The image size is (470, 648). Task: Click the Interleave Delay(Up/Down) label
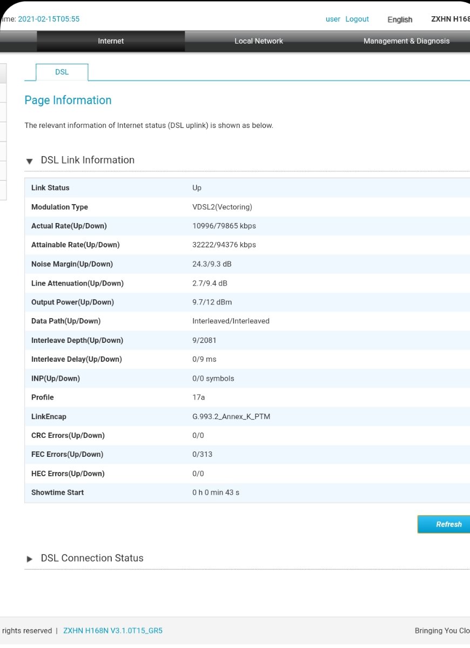coord(77,359)
